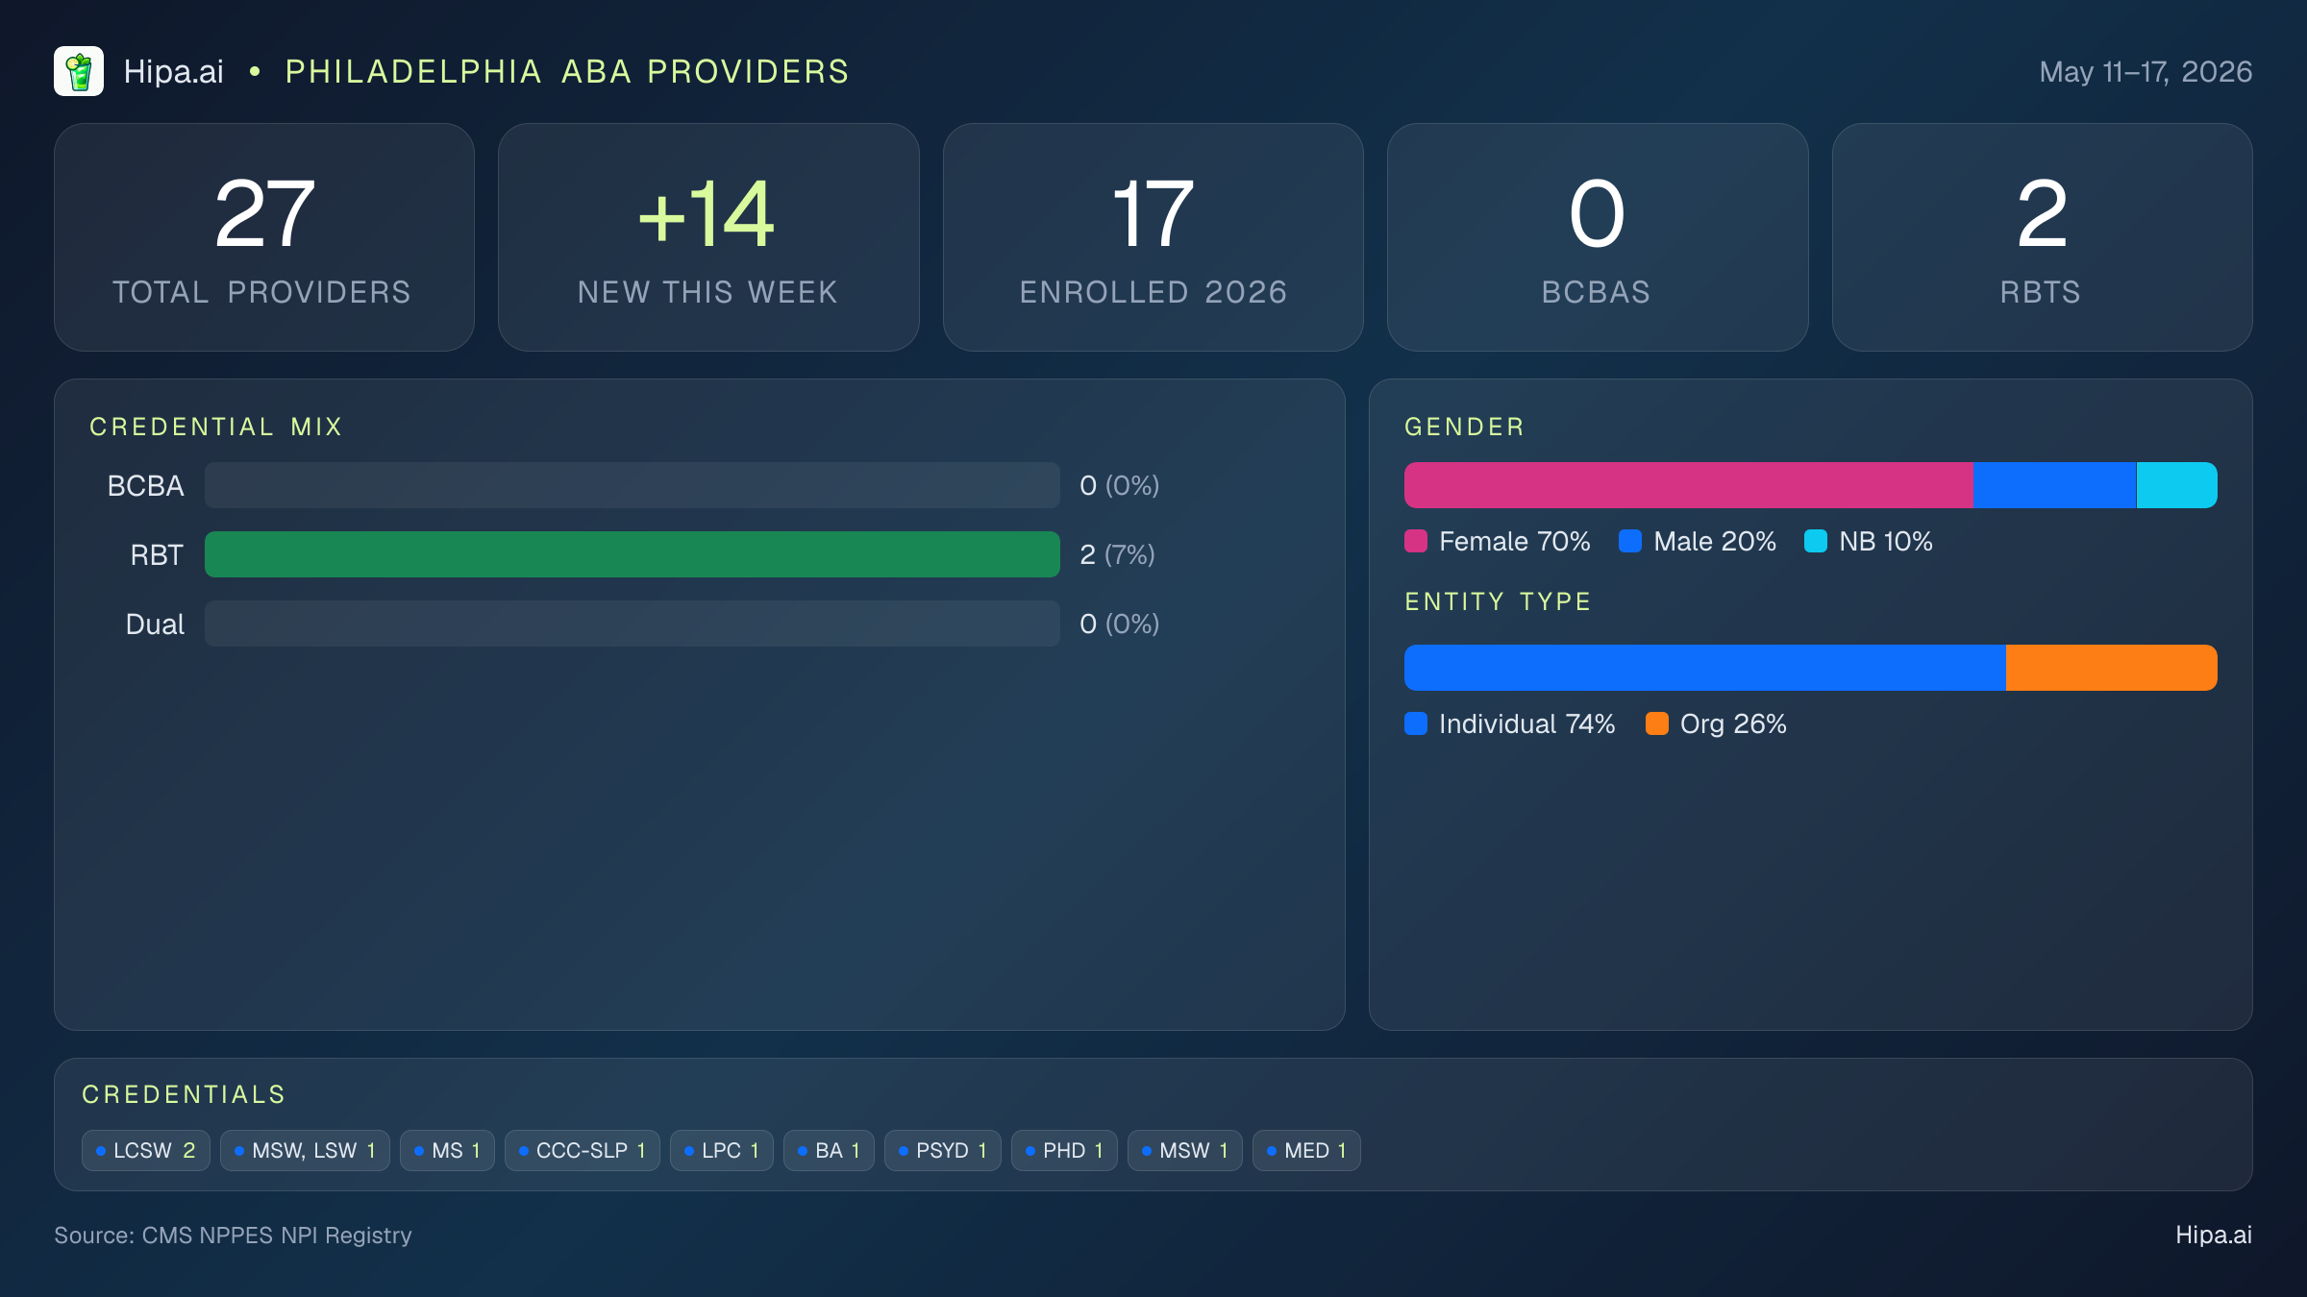Click the pink Female segment of gender bar
This screenshot has height=1297, width=2307.
[x=1689, y=485]
